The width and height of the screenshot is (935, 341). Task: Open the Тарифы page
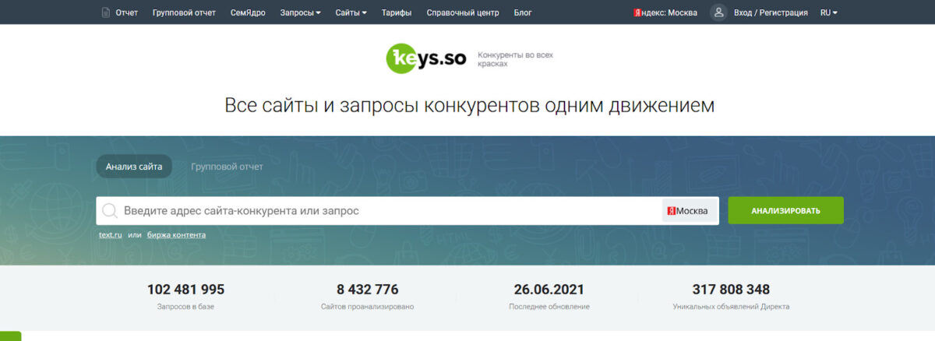tap(397, 12)
